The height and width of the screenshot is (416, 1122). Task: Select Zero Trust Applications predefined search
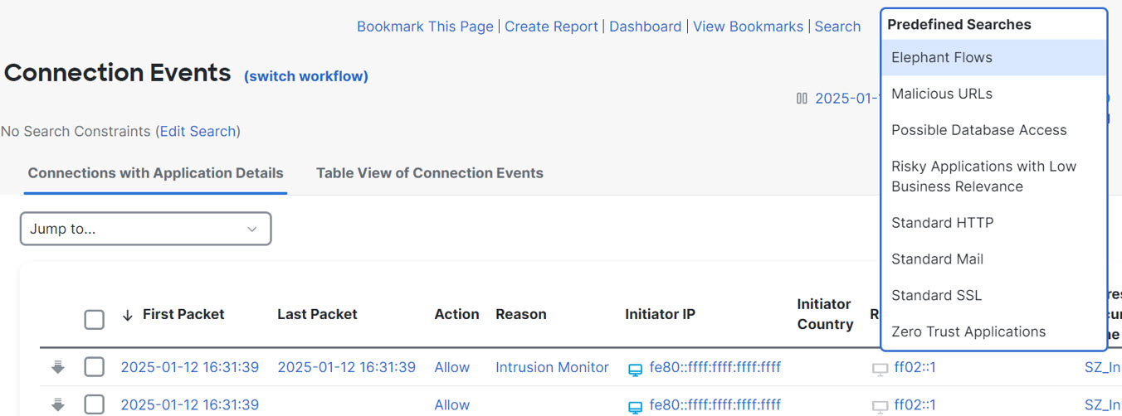pyautogui.click(x=968, y=332)
